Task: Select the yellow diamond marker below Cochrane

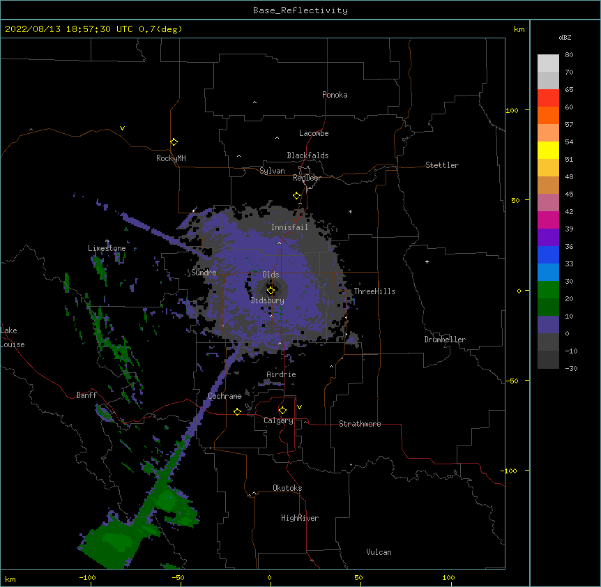Action: 237,411
